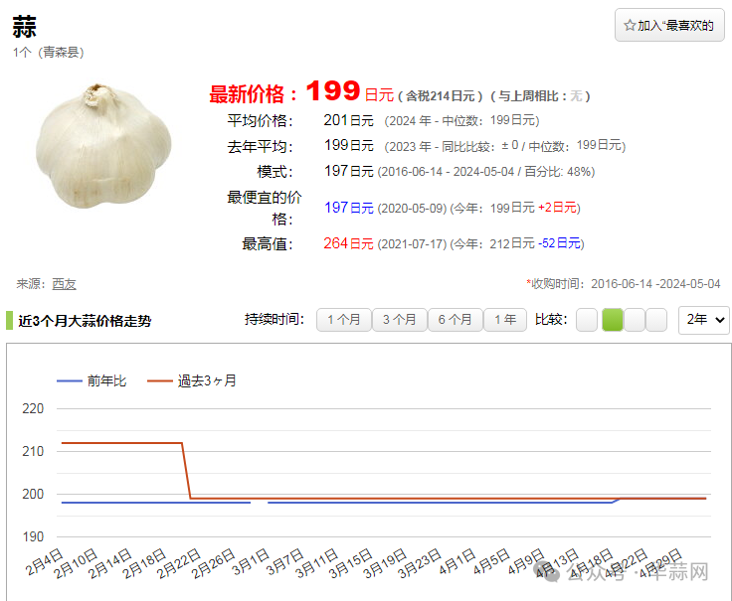Enable the first blank comparison square

[x=587, y=320]
